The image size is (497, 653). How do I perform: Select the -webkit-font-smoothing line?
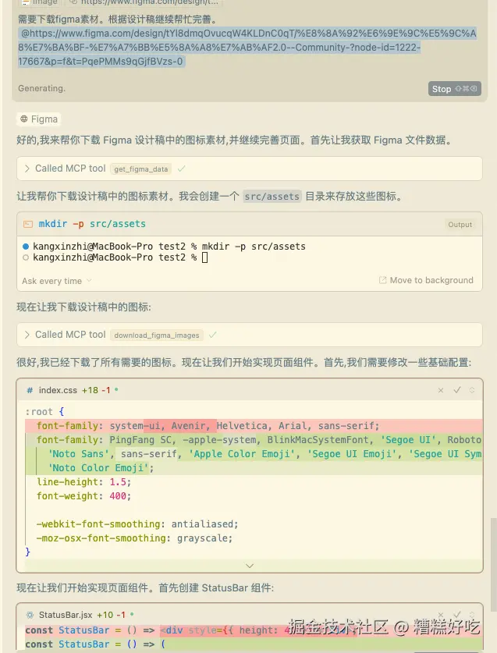coord(137,524)
